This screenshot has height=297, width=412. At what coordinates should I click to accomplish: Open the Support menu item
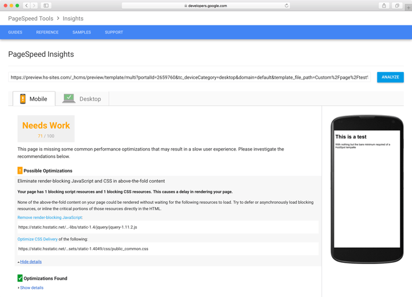[x=114, y=32]
